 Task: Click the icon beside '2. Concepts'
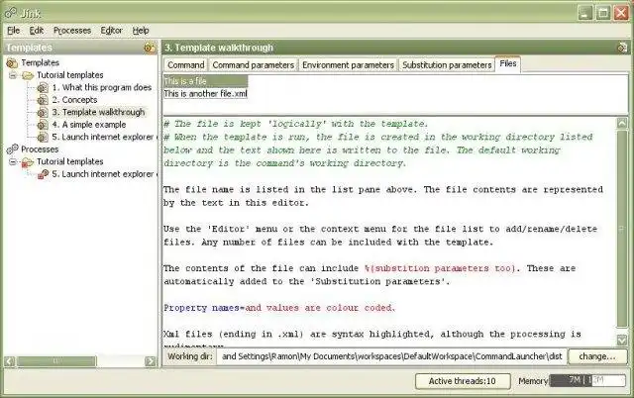pos(43,100)
